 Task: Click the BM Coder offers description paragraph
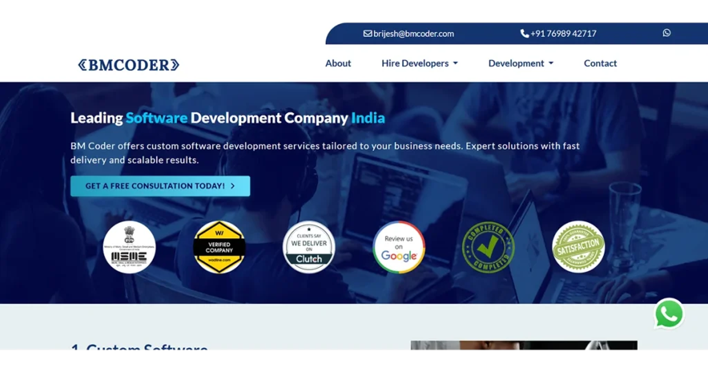(x=325, y=153)
